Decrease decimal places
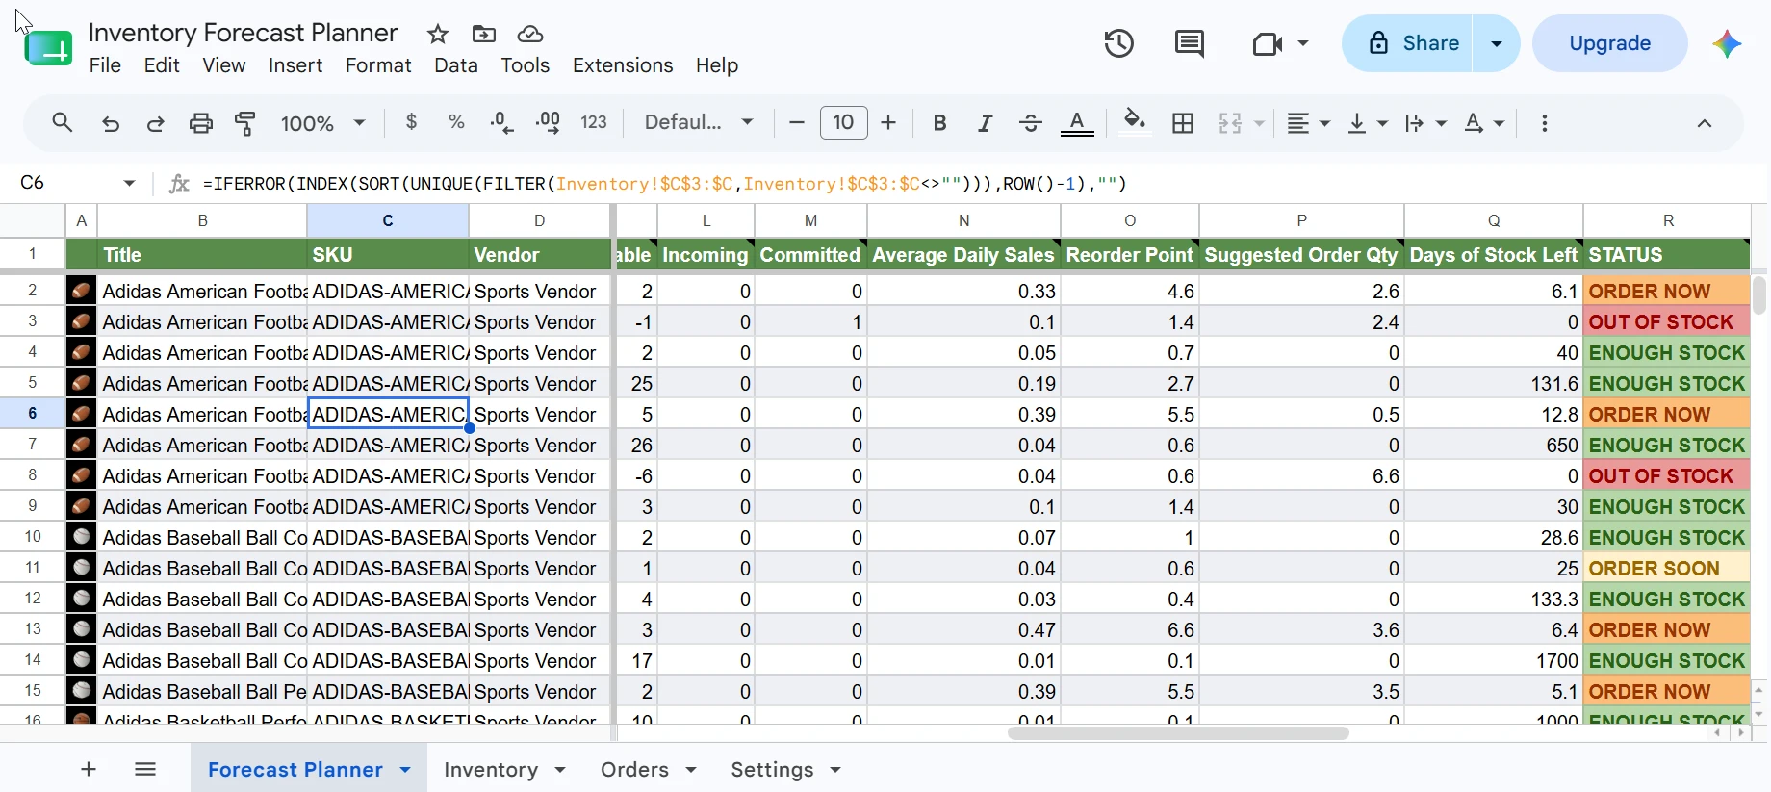 (x=501, y=123)
